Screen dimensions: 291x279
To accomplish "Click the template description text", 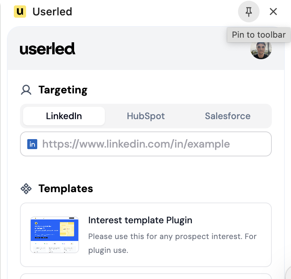I will pos(172,243).
